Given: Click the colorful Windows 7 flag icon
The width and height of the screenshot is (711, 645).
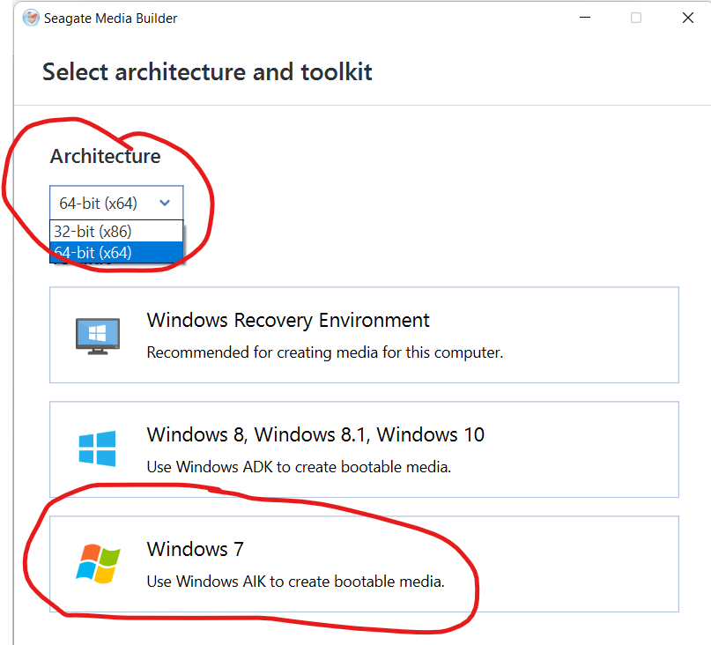Looking at the screenshot, I should pos(98,563).
